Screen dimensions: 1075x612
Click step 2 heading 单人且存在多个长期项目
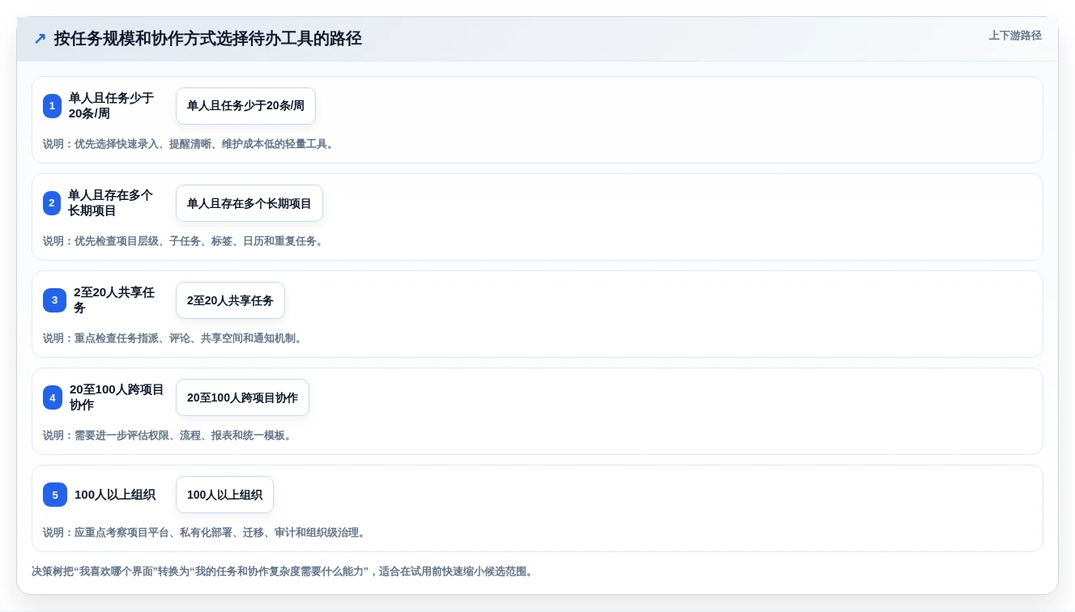pyautogui.click(x=110, y=203)
